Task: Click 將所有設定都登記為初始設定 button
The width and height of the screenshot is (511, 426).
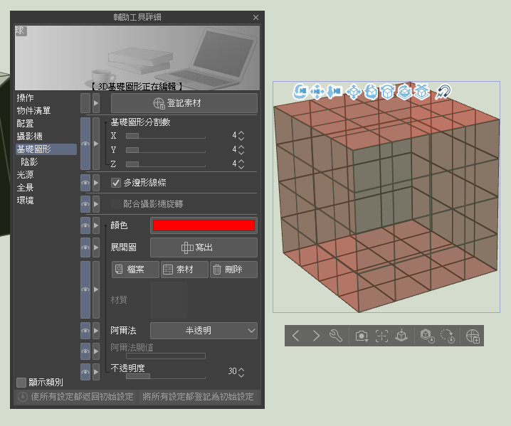Action: pyautogui.click(x=199, y=397)
